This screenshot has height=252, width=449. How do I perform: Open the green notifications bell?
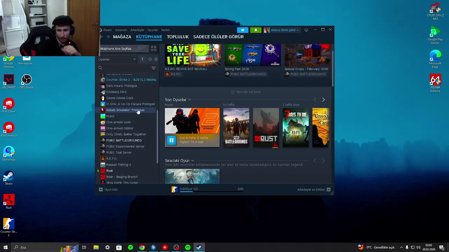[256, 30]
